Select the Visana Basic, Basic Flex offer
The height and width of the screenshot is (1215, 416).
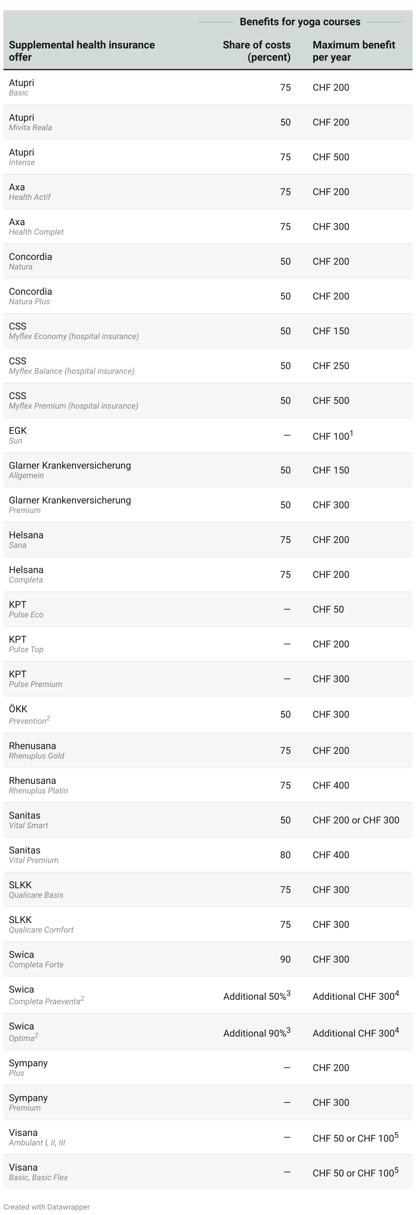tap(38, 1173)
